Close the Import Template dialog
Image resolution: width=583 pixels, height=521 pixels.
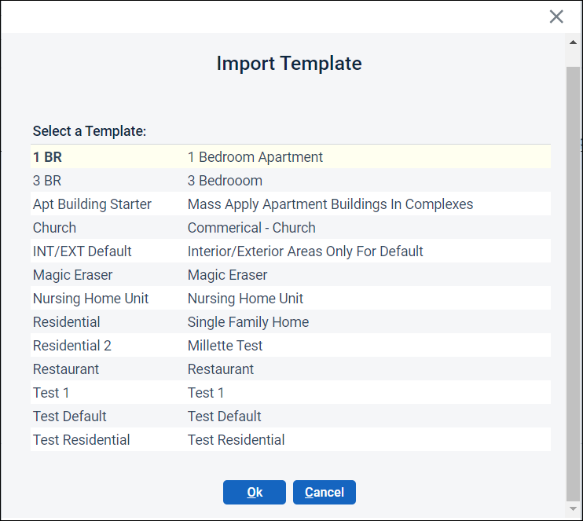[556, 17]
